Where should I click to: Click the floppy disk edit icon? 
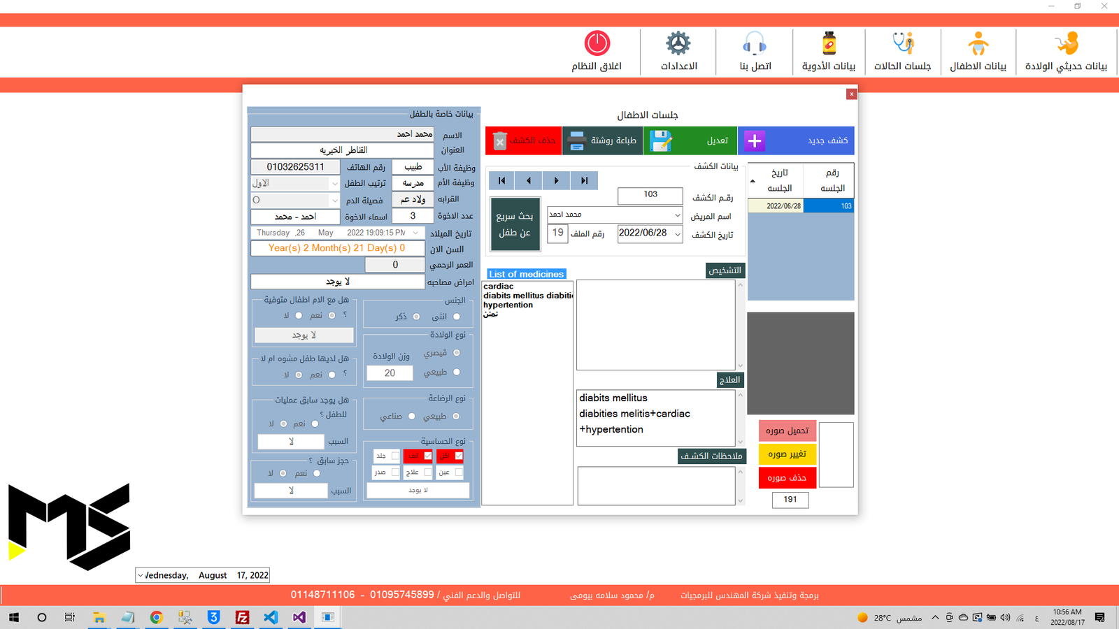coord(660,140)
